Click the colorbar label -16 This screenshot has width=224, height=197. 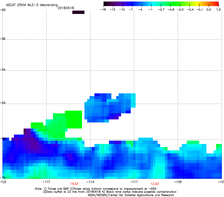point(103,10)
